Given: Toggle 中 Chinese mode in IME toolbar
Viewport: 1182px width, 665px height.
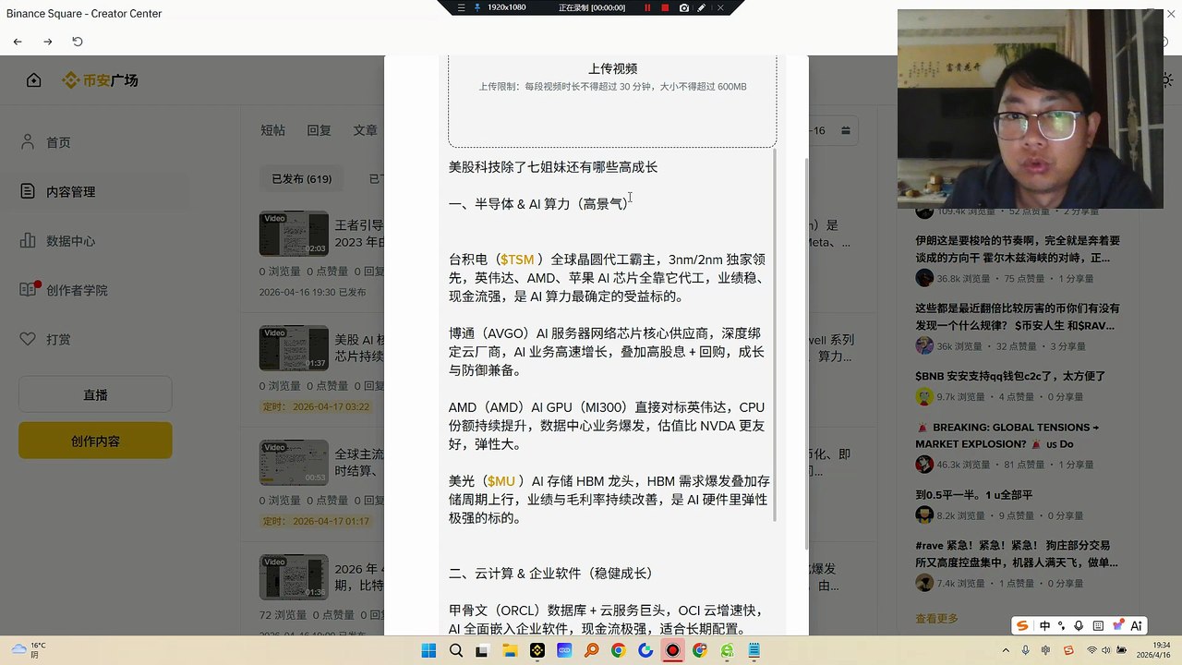Looking at the screenshot, I should [x=1044, y=625].
